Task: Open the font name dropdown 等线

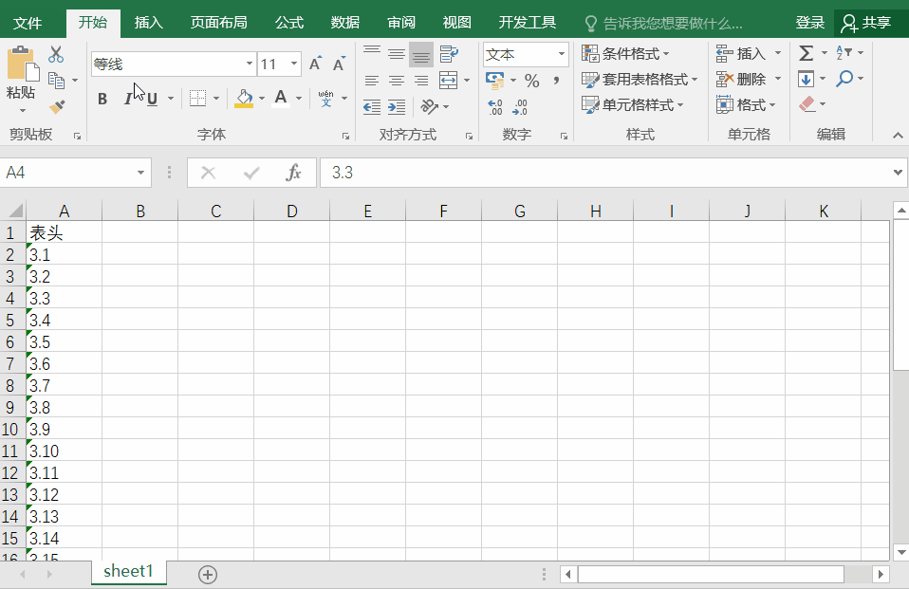Action: (x=250, y=64)
